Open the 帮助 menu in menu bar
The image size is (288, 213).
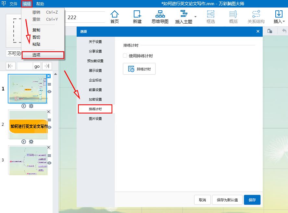pos(40,4)
